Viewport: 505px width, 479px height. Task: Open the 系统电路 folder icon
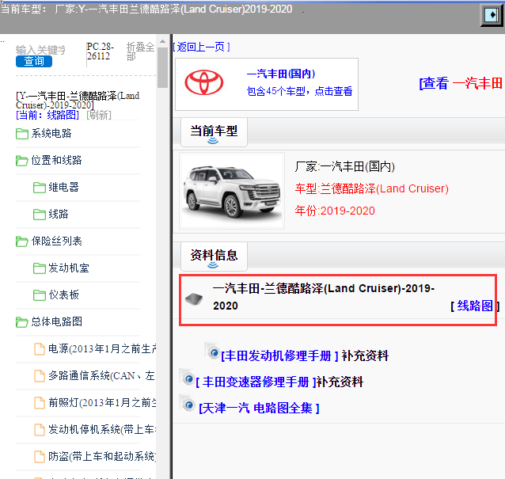click(22, 133)
